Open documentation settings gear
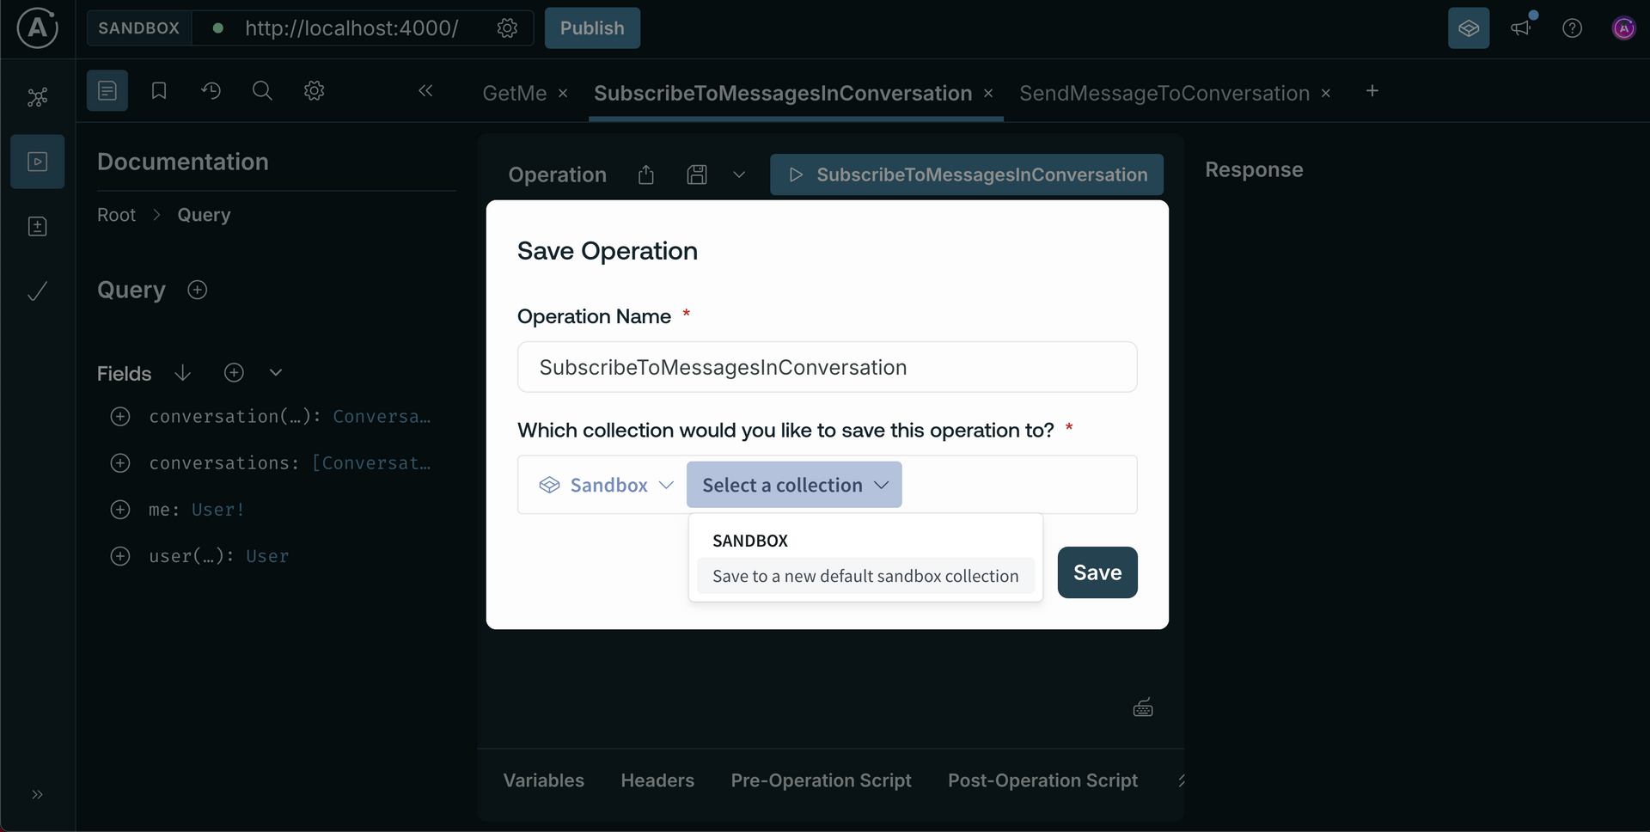1650x832 pixels. click(314, 90)
